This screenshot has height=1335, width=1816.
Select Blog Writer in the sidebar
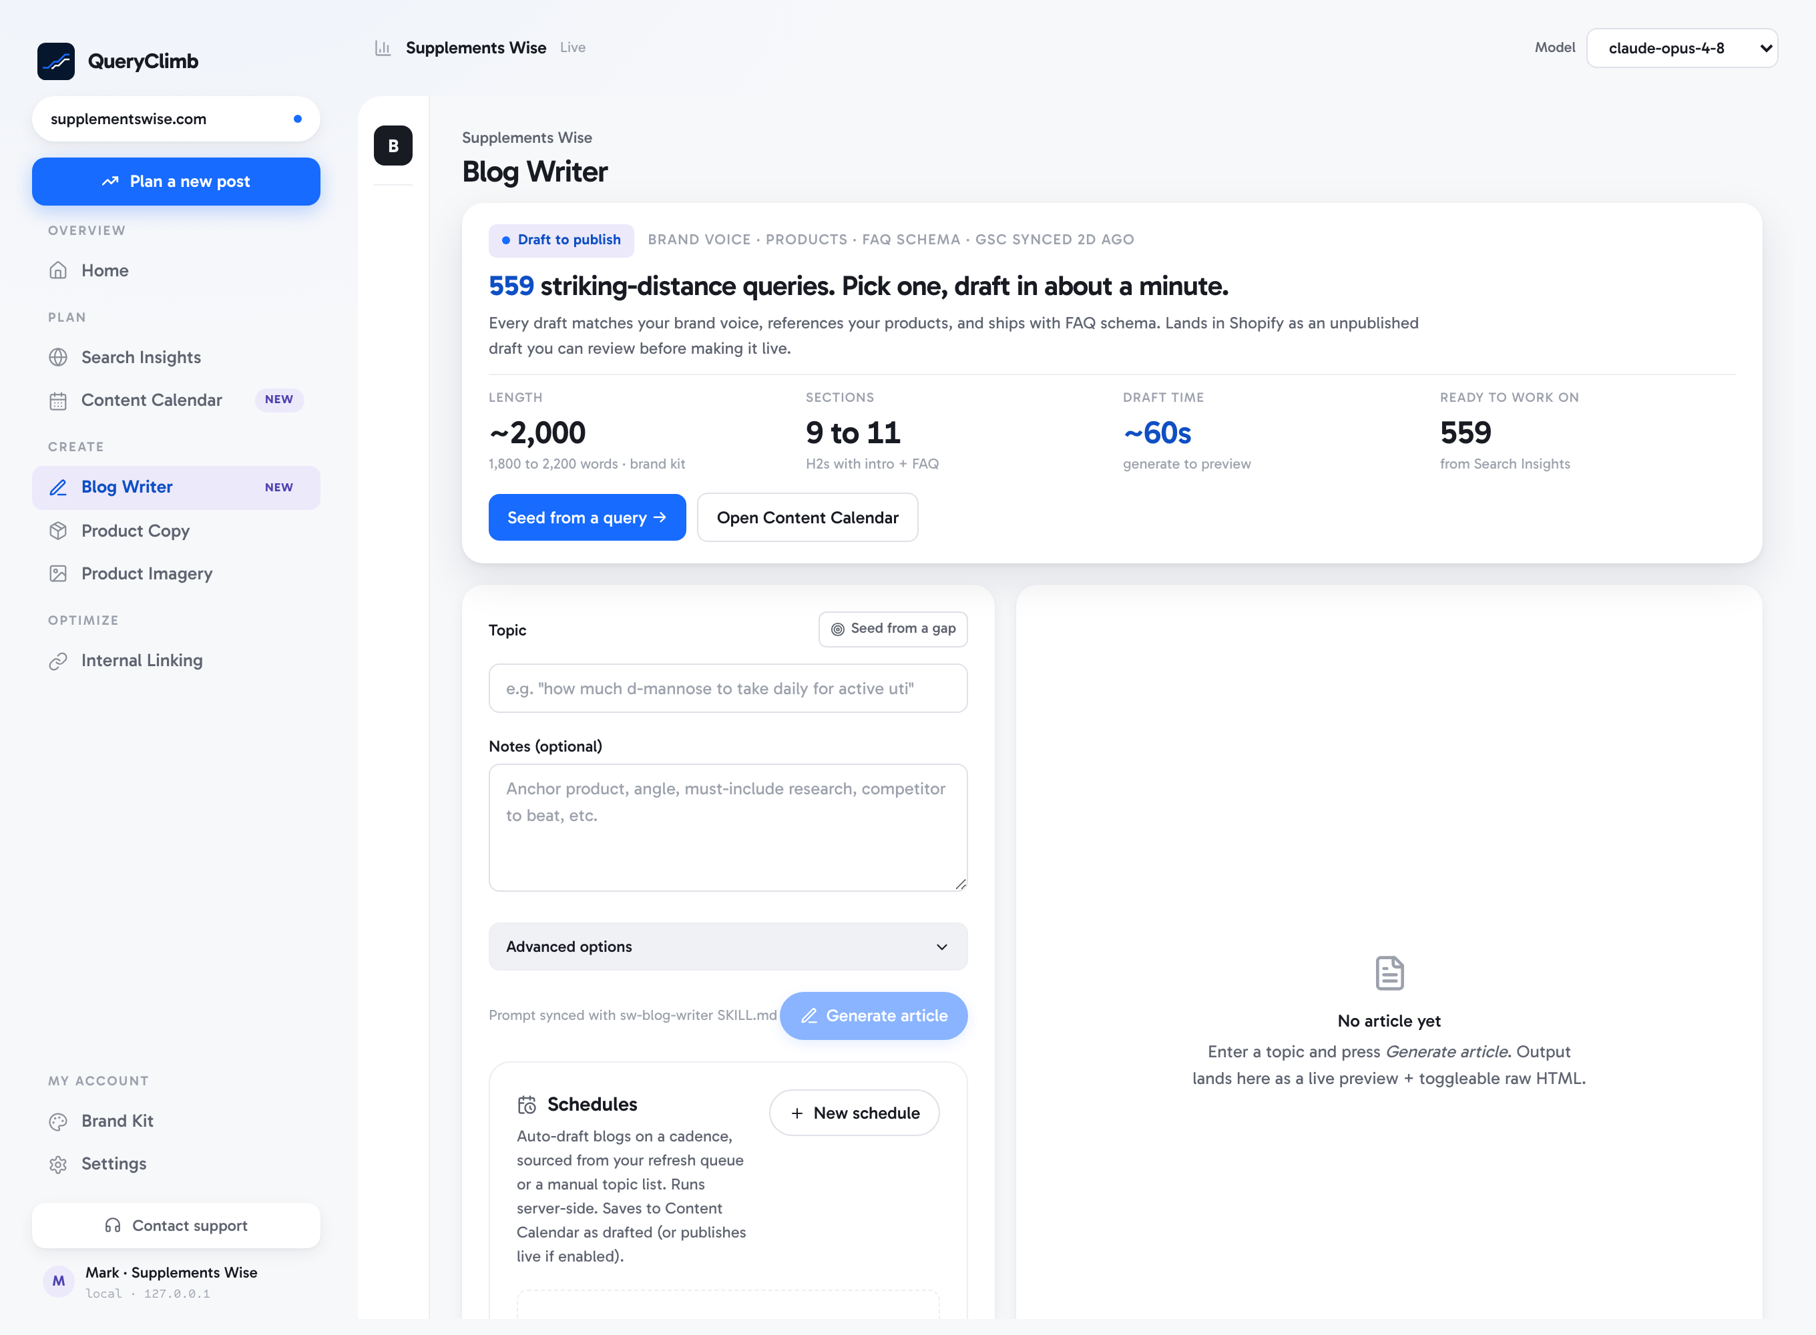pos(176,487)
